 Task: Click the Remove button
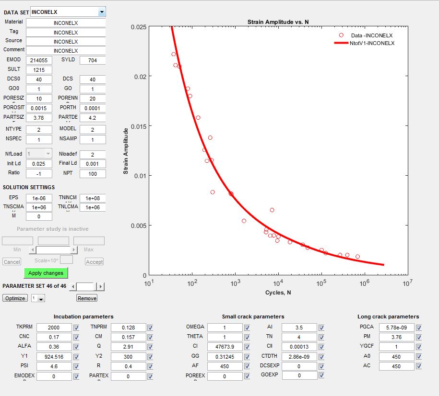pos(87,298)
